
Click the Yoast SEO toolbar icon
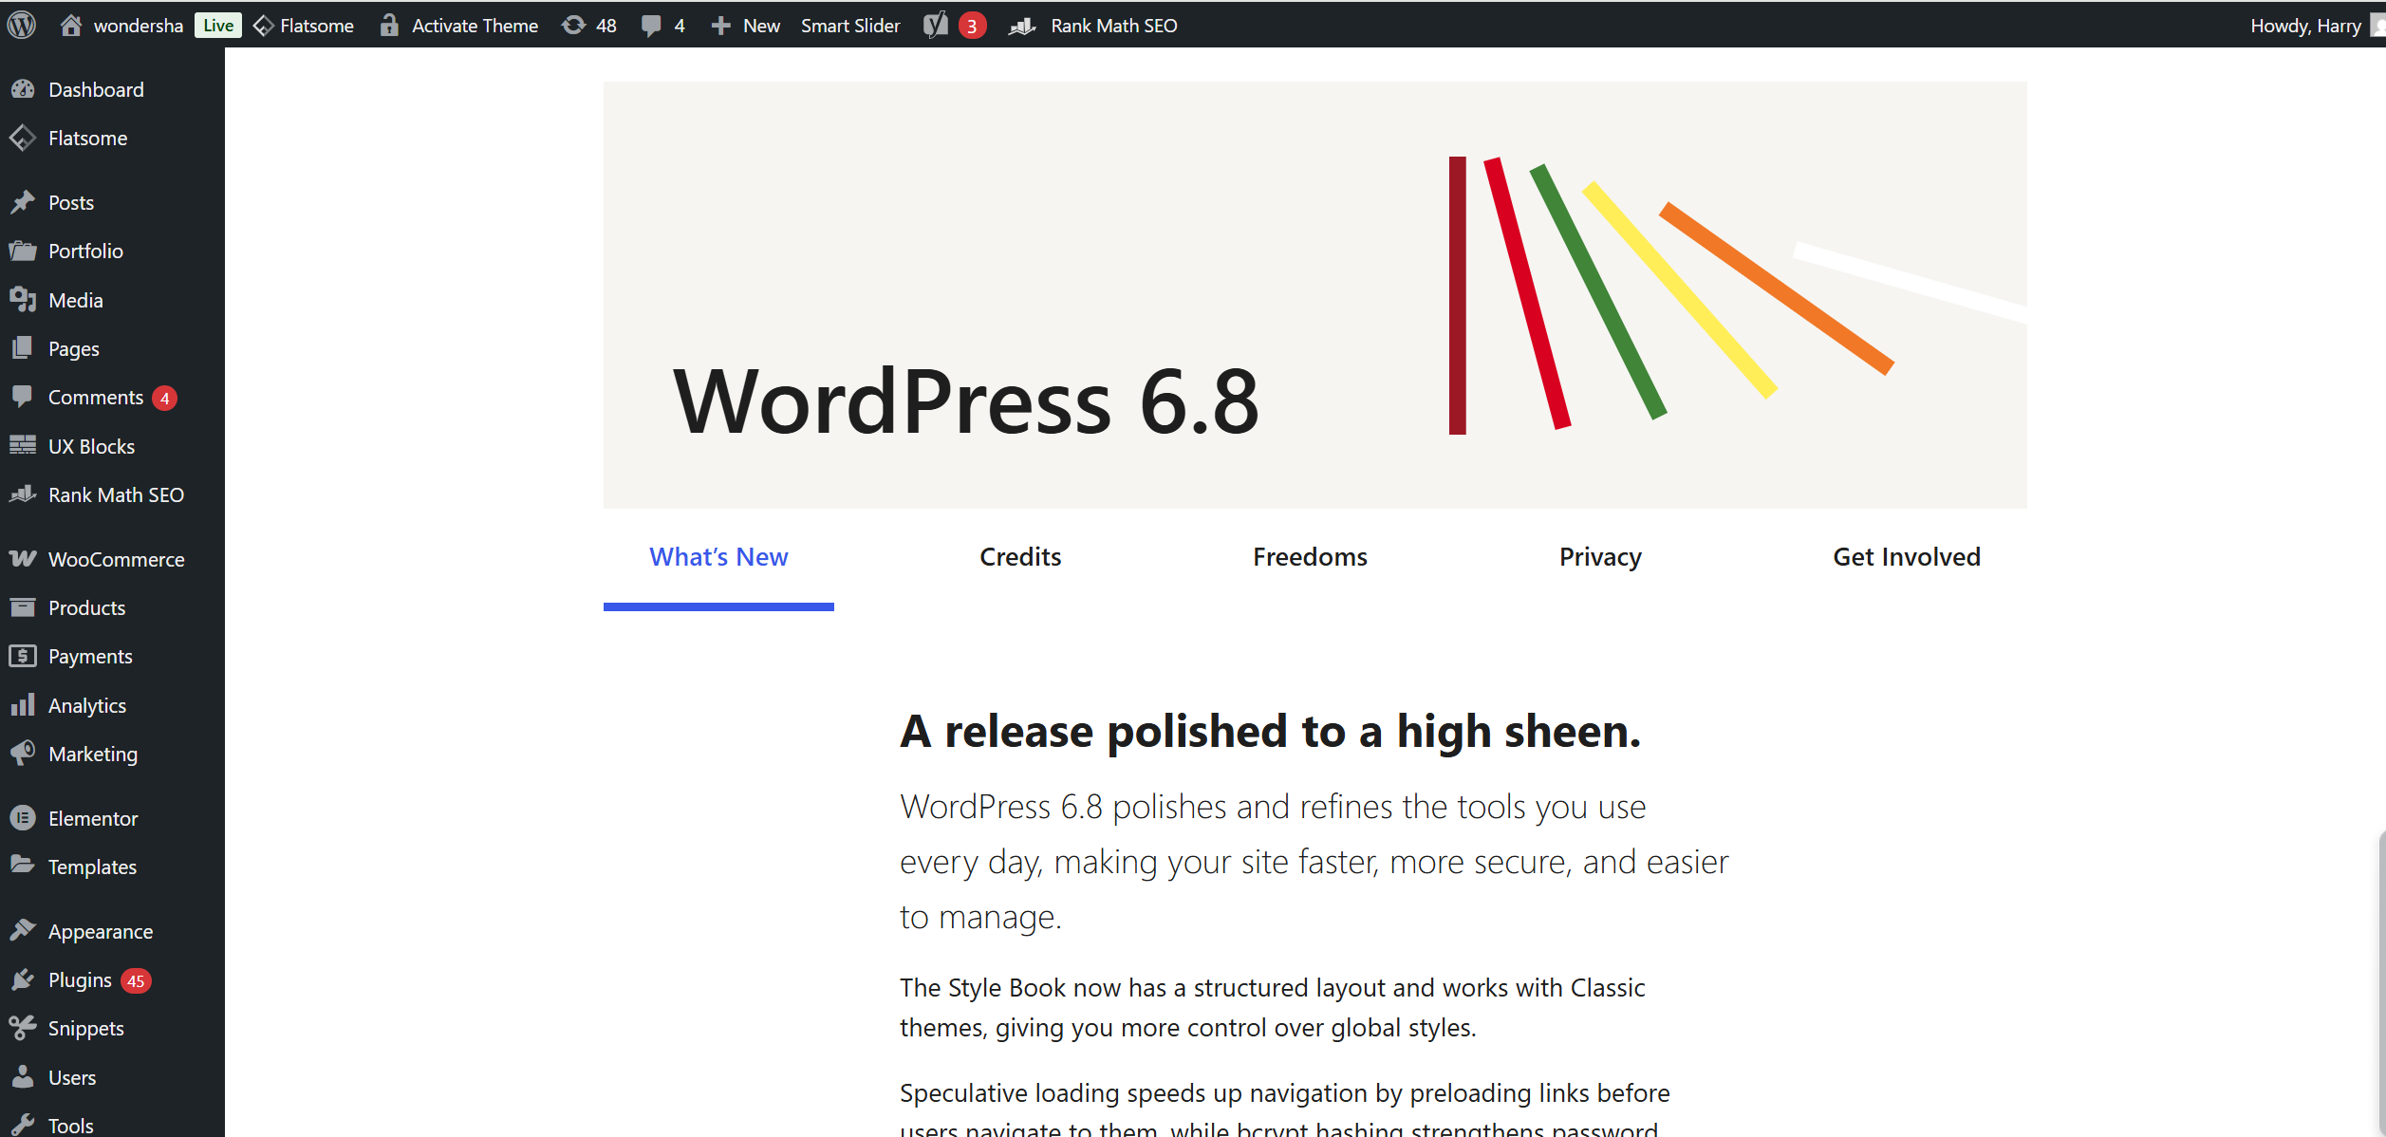click(934, 25)
